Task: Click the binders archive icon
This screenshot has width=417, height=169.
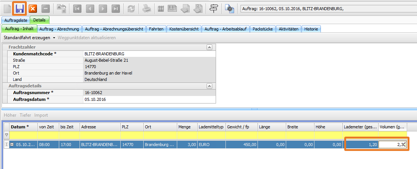Action: [161, 8]
